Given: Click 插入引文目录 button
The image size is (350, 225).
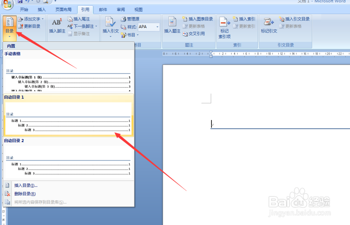Looking at the screenshot, I should tap(294, 19).
